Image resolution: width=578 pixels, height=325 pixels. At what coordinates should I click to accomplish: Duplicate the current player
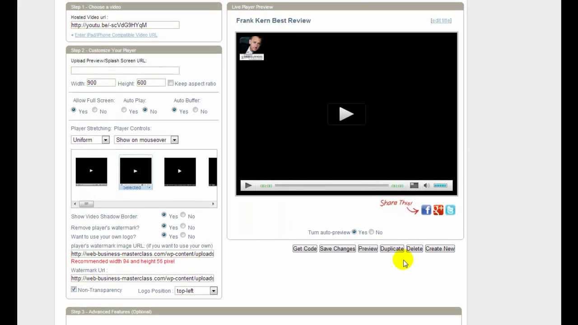(x=392, y=249)
